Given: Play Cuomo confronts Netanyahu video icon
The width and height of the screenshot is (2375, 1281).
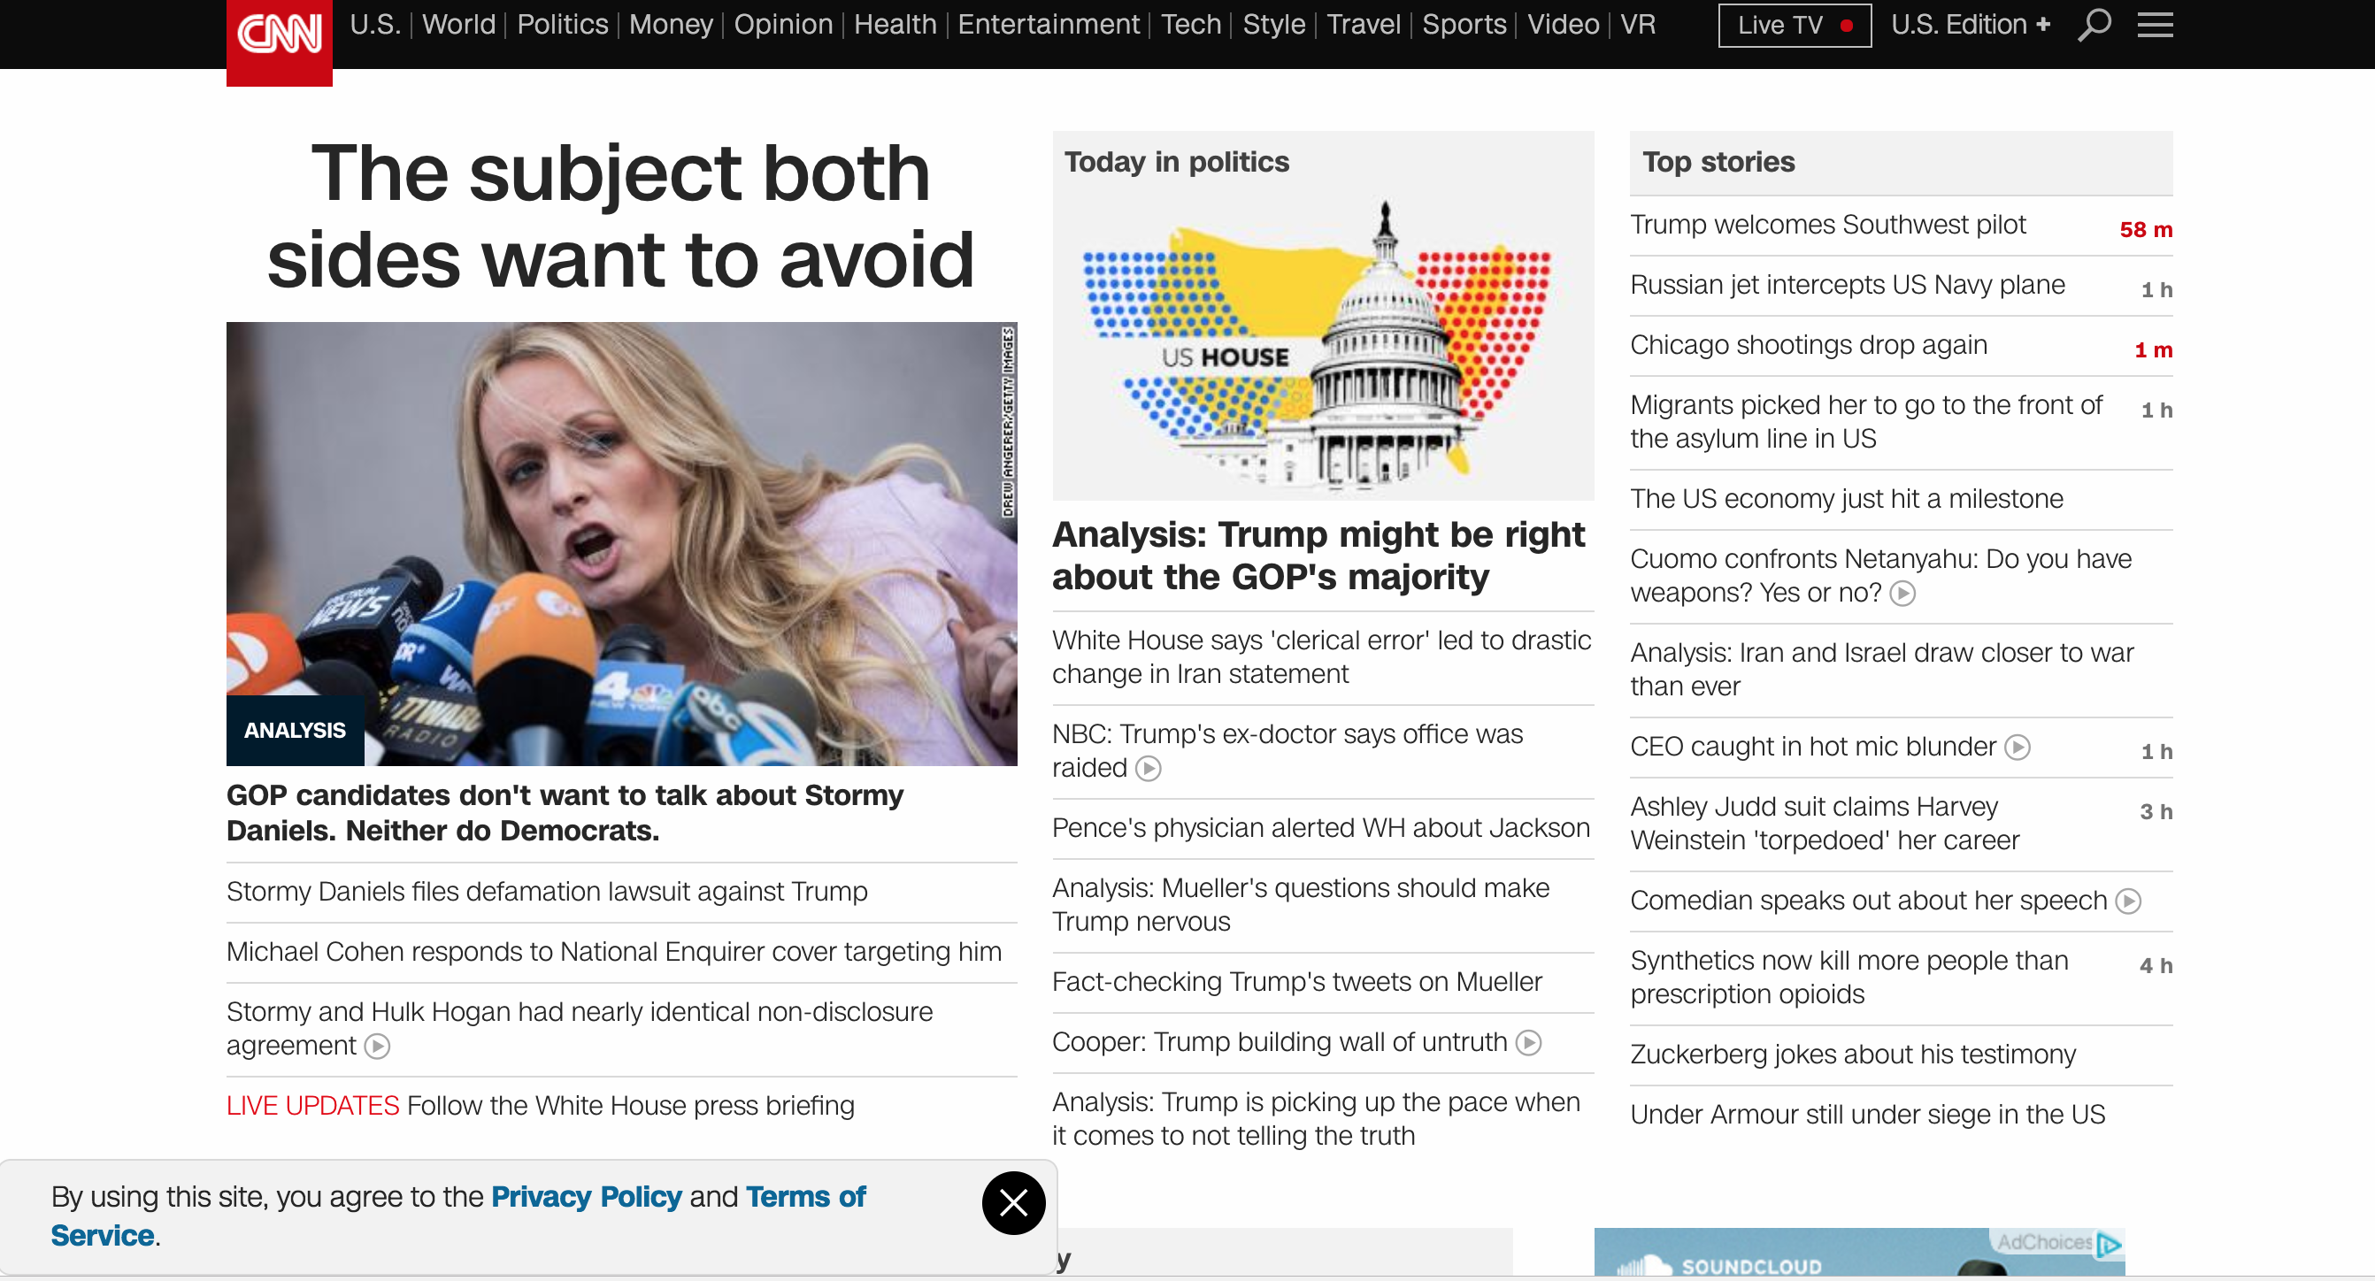Looking at the screenshot, I should coord(1903,593).
